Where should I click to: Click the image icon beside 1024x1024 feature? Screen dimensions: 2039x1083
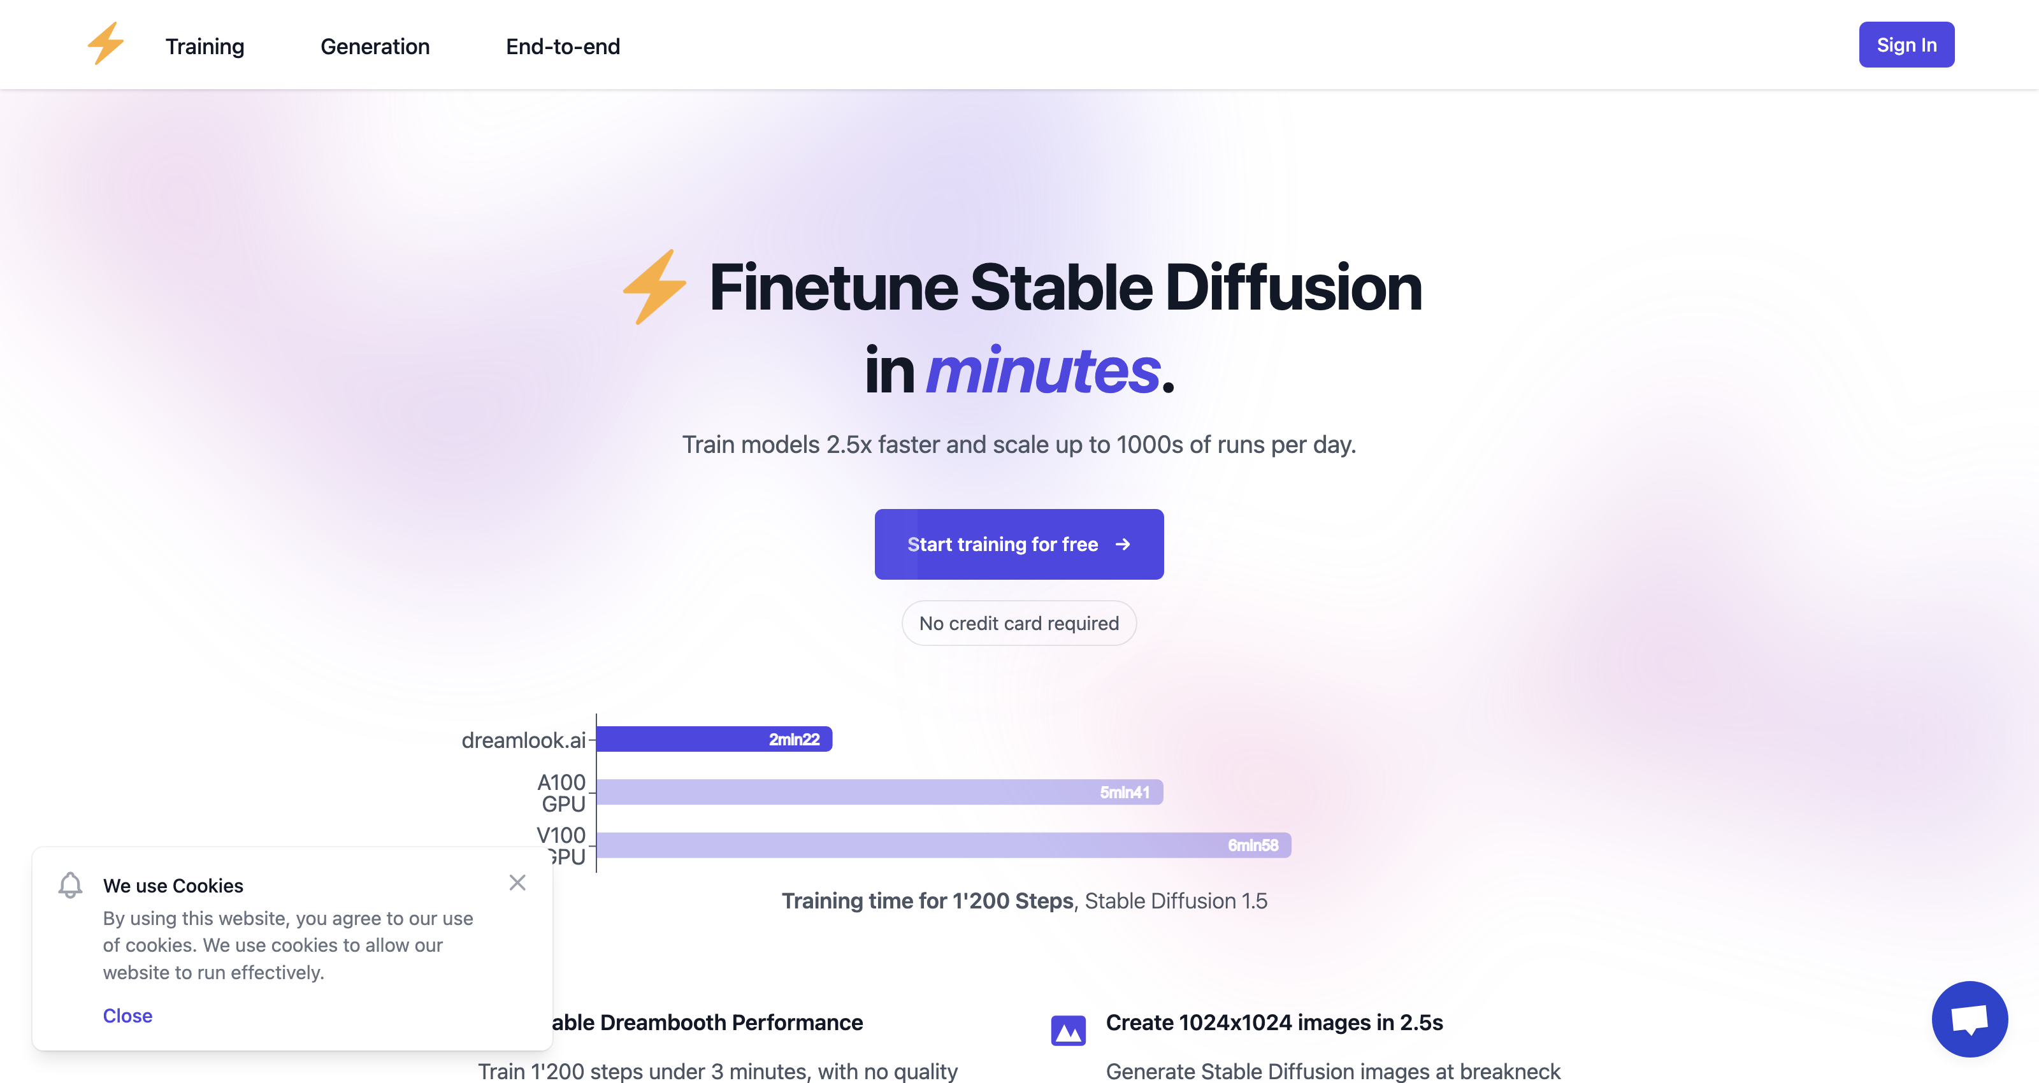pos(1068,1030)
